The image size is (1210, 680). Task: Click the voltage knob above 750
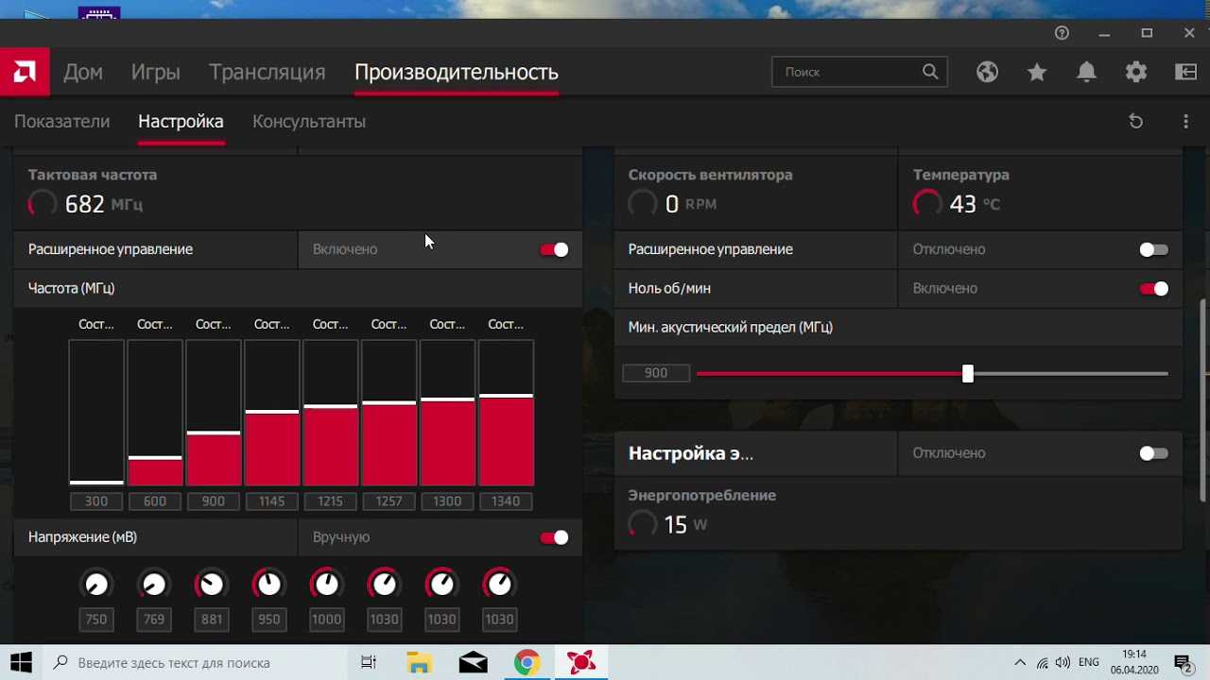click(95, 585)
